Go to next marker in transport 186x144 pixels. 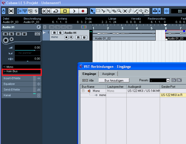point(49,11)
